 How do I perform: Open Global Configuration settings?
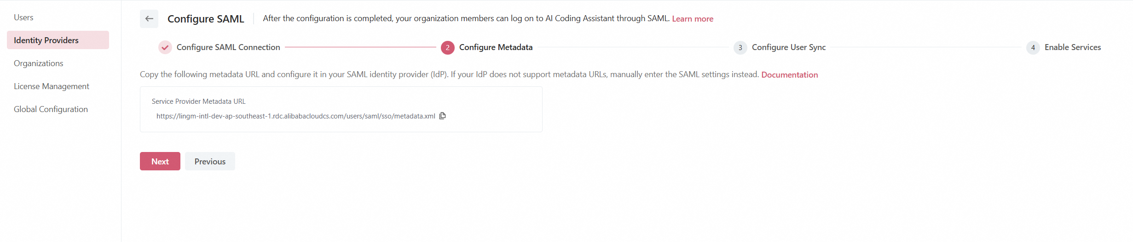[51, 109]
